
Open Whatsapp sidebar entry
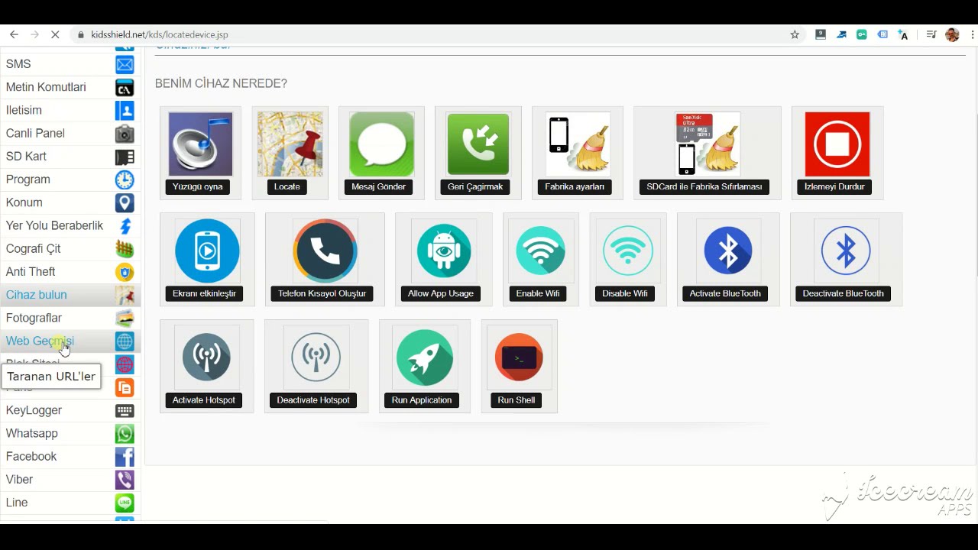pos(70,433)
